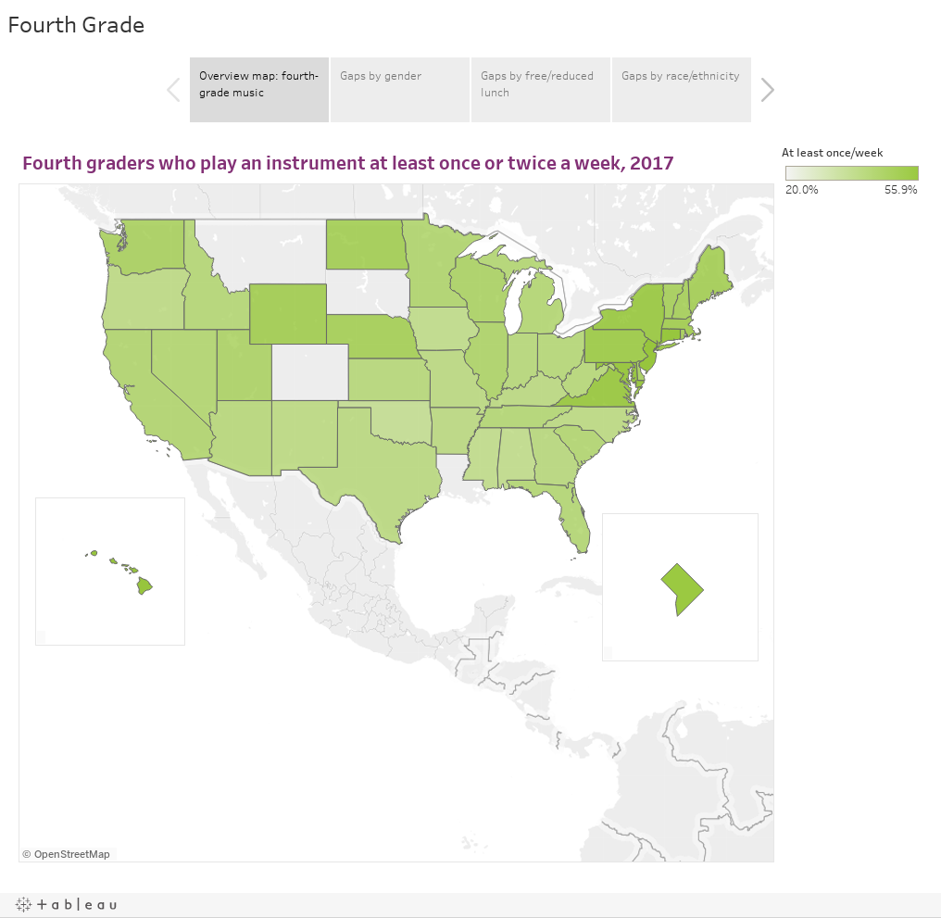Click the OpenStreetMap attribution link
The height and width of the screenshot is (918, 941).
coord(66,854)
